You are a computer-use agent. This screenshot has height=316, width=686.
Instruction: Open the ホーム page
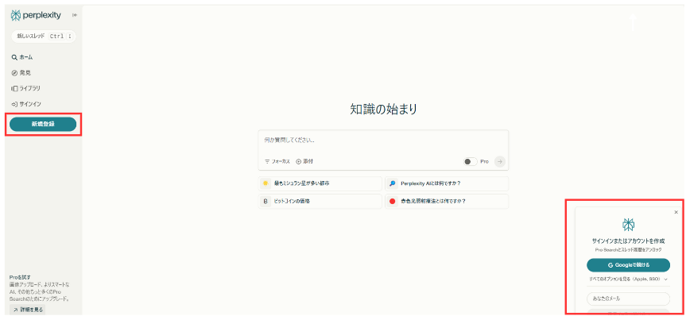click(x=22, y=57)
